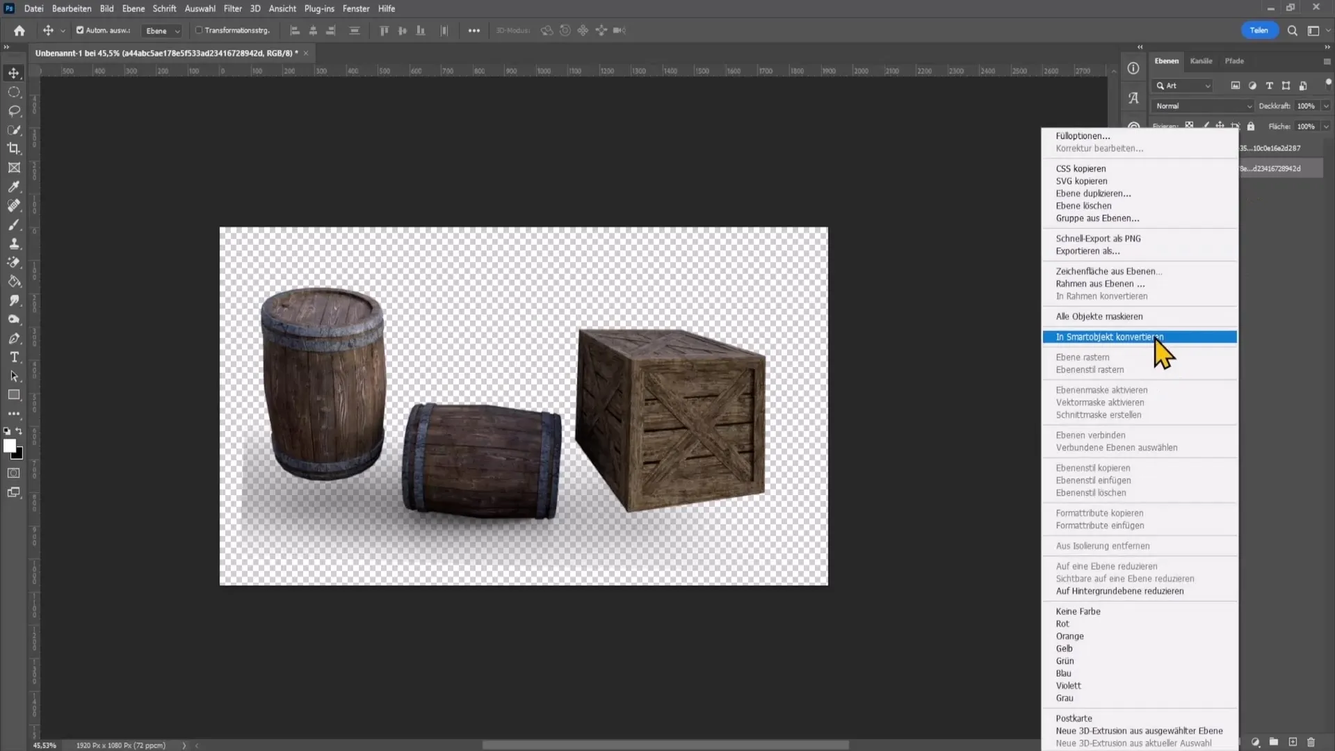1335x751 pixels.
Task: Select color label Rot for layer
Action: click(x=1064, y=624)
